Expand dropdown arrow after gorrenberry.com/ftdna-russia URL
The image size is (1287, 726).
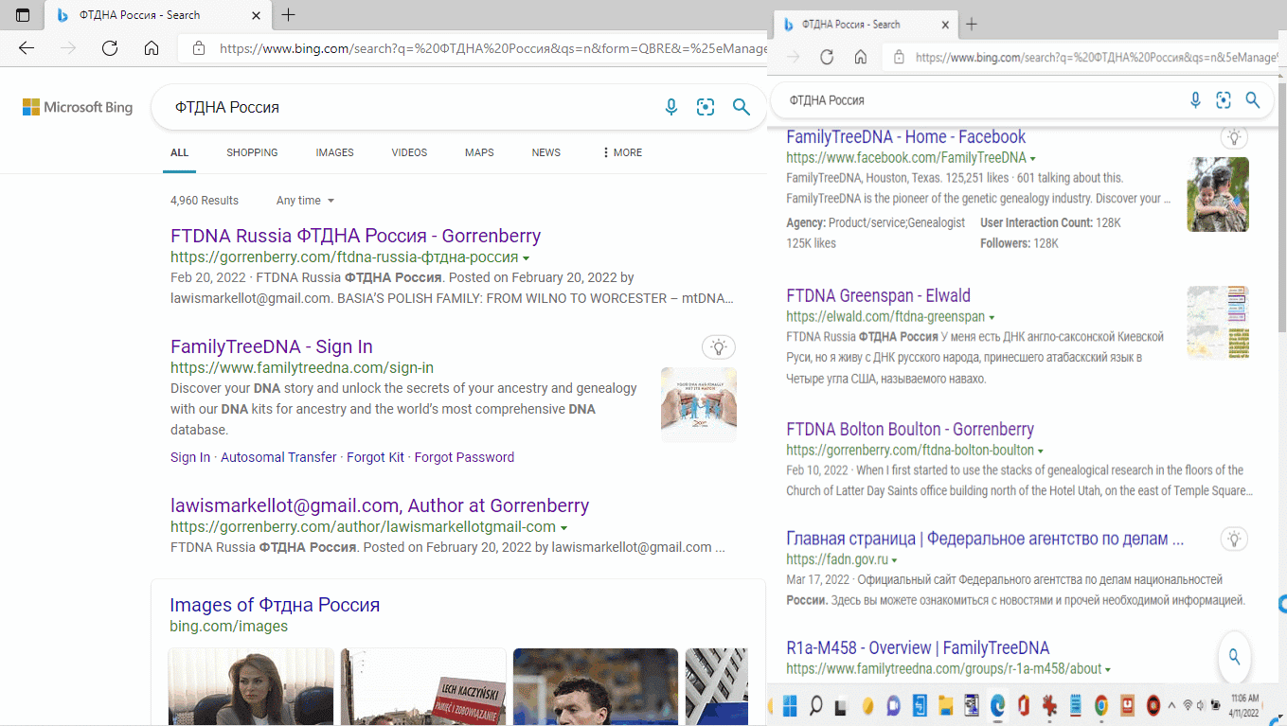[526, 258]
